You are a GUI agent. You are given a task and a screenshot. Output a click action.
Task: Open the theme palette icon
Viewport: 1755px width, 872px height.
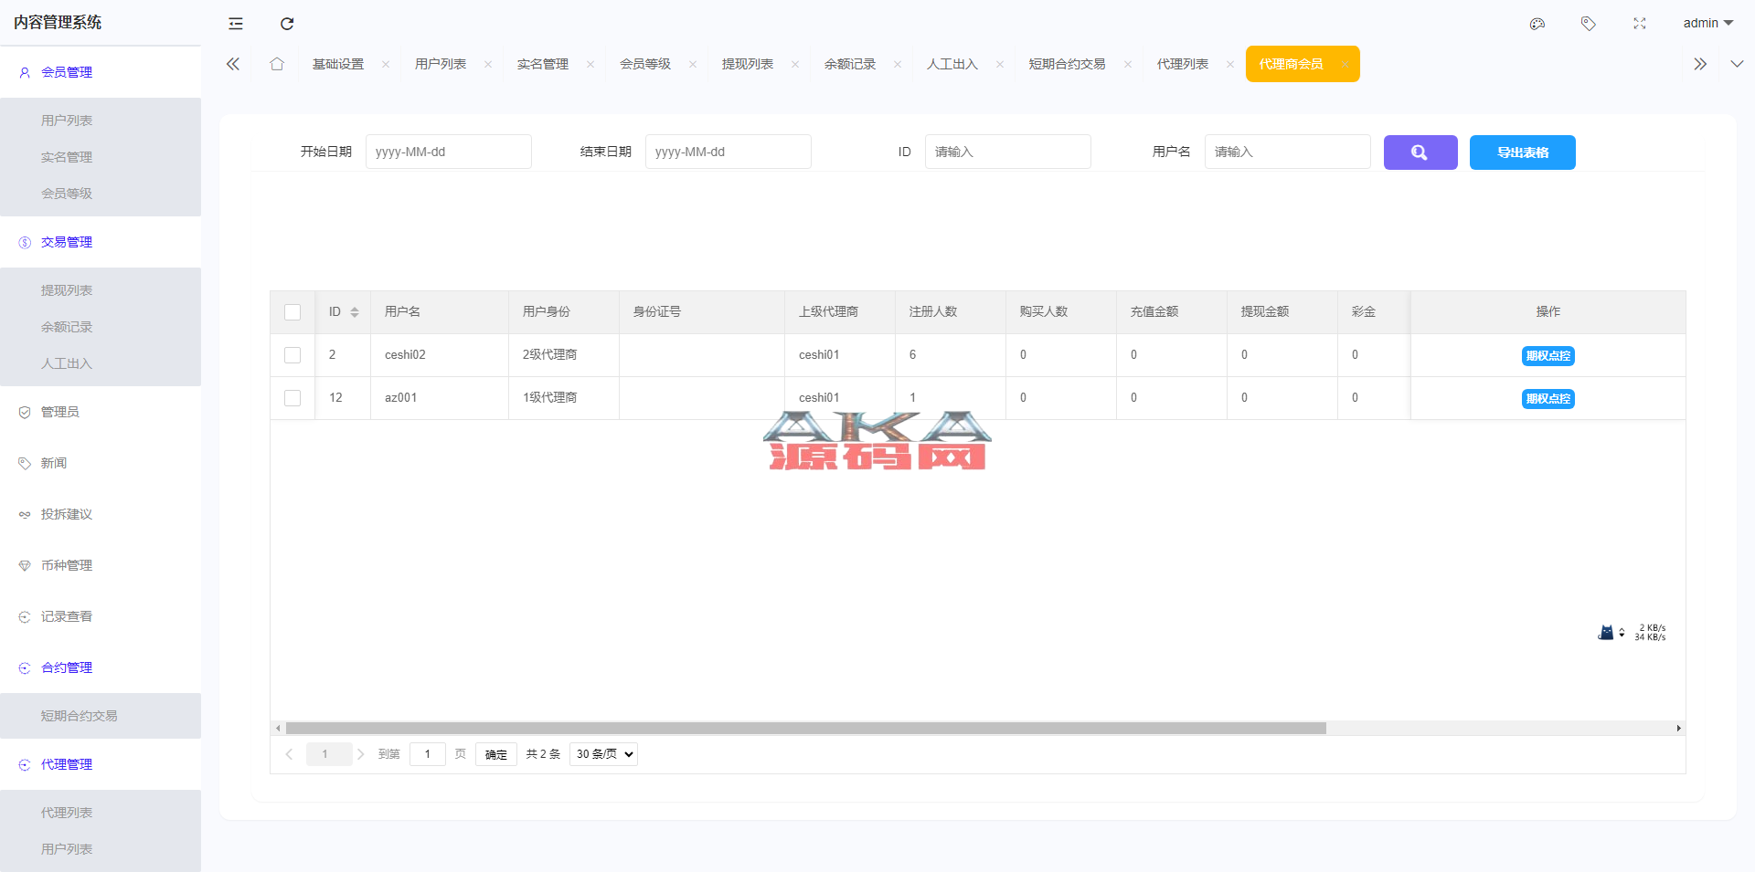[x=1537, y=24]
